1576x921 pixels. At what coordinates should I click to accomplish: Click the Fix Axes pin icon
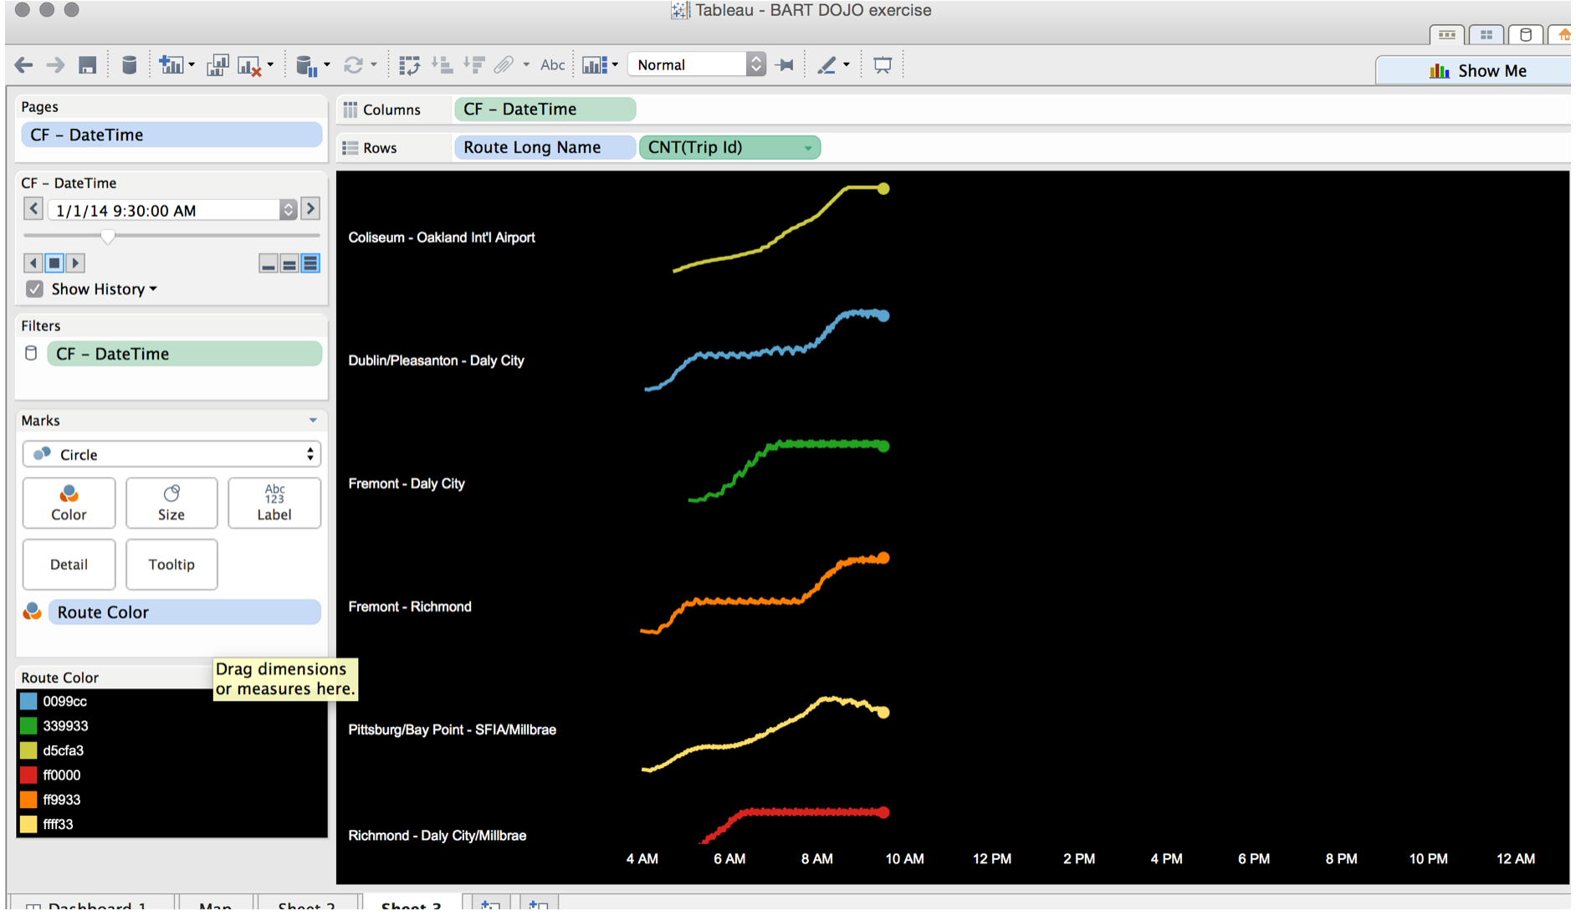[785, 64]
